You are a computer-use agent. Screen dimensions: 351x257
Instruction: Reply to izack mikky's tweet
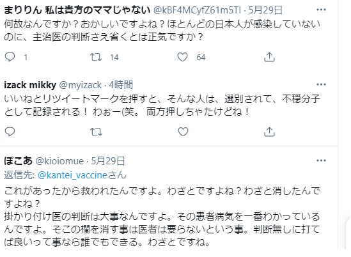coord(10,132)
